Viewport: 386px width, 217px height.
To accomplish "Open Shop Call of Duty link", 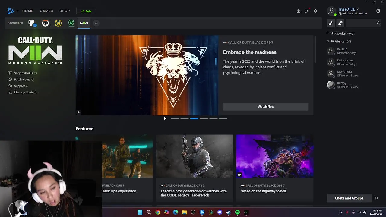I will (23, 73).
